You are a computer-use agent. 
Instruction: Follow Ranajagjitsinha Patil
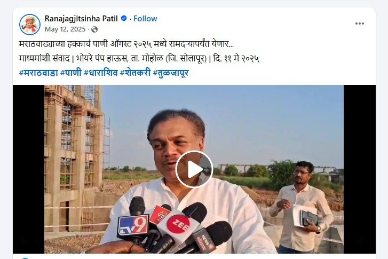coord(145,19)
